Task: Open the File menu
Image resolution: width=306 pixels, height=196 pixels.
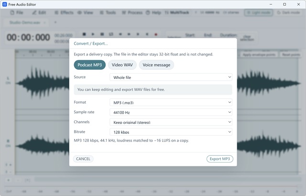Action: tap(17, 13)
